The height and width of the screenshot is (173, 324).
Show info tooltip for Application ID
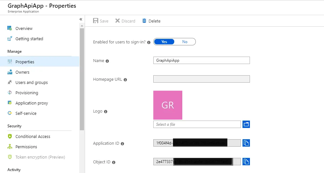point(122,144)
